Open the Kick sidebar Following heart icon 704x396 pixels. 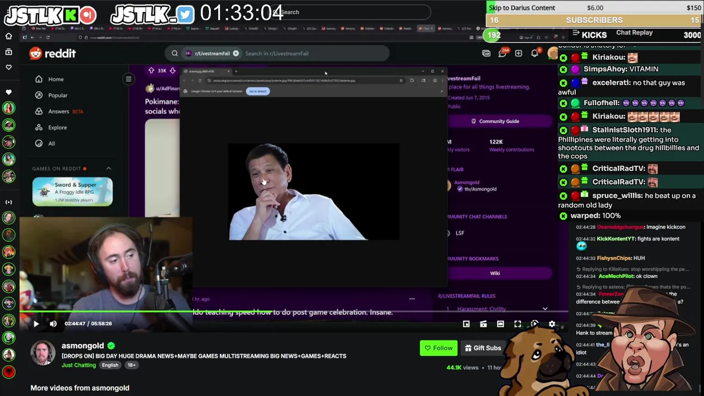[x=9, y=67]
